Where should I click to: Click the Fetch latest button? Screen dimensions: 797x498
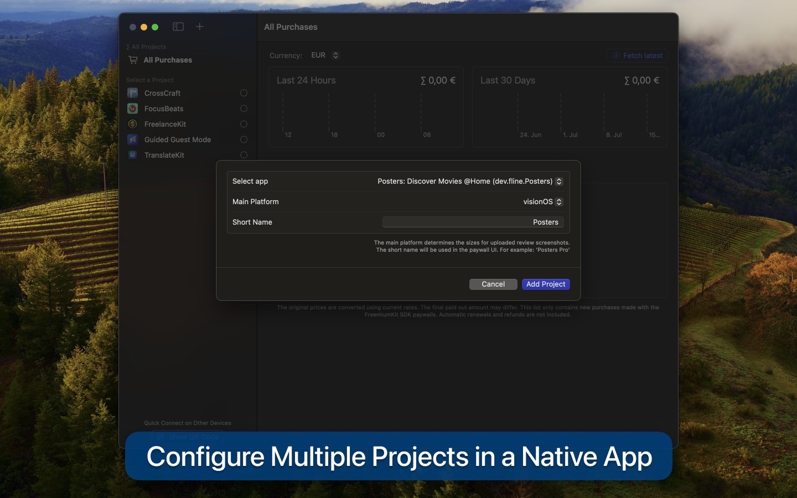coord(637,55)
